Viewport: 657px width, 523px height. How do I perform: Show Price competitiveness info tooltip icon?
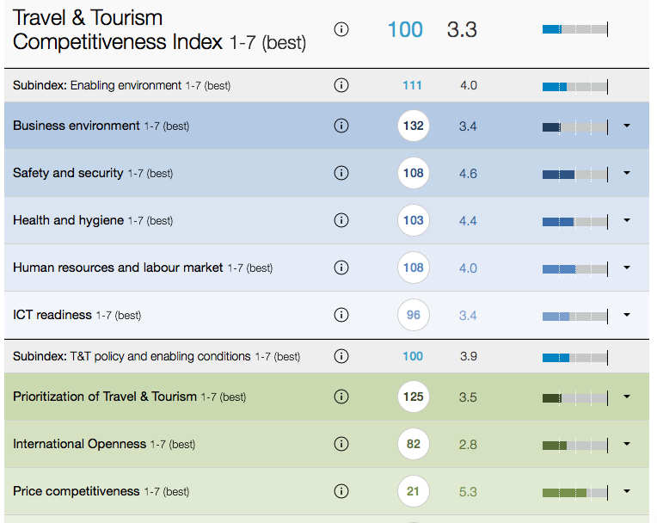pyautogui.click(x=341, y=491)
